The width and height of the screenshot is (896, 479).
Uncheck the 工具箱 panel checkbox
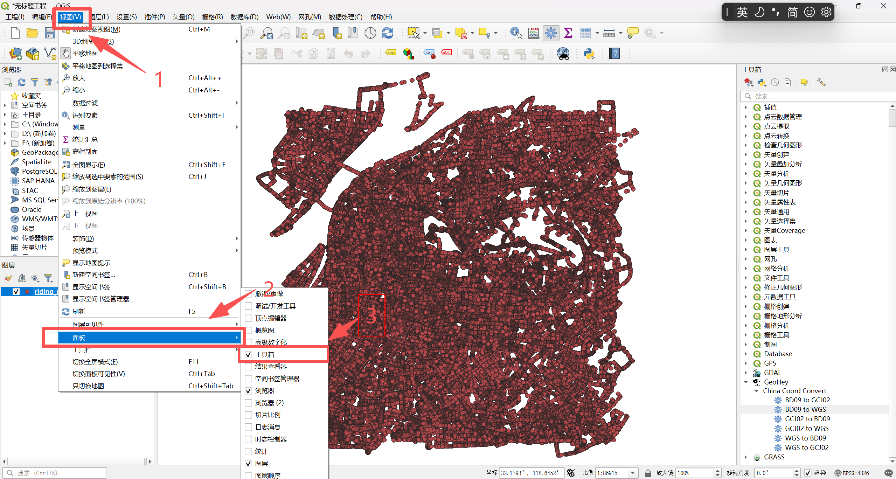coord(249,354)
